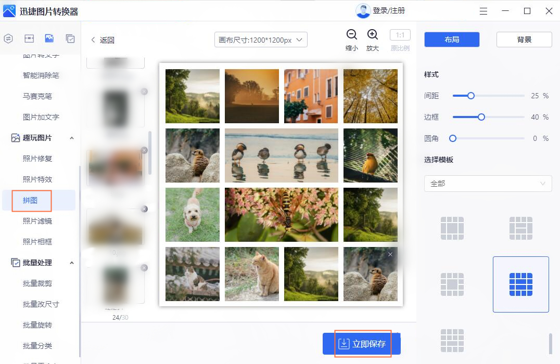Remove the meerkat photo using its corner X
This screenshot has width=560, height=364.
pyautogui.click(x=390, y=254)
